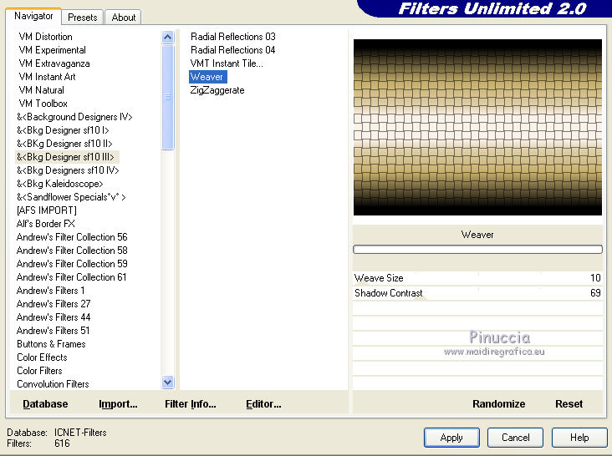This screenshot has width=612, height=456.
Task: Select &<Sandflower Specials°v°> category
Action: (x=71, y=197)
